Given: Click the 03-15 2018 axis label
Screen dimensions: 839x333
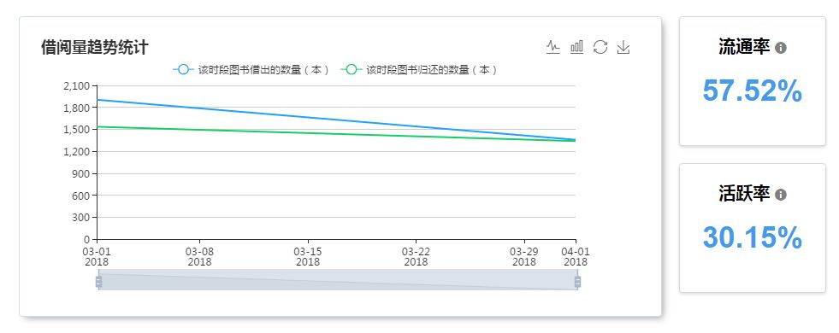Looking at the screenshot, I should point(308,256).
